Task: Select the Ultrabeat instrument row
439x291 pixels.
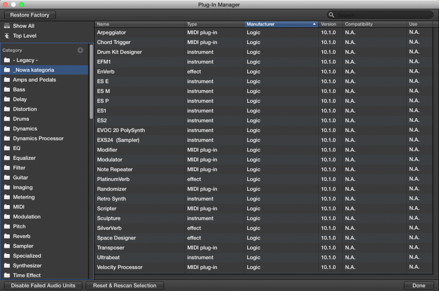Action: (263, 258)
